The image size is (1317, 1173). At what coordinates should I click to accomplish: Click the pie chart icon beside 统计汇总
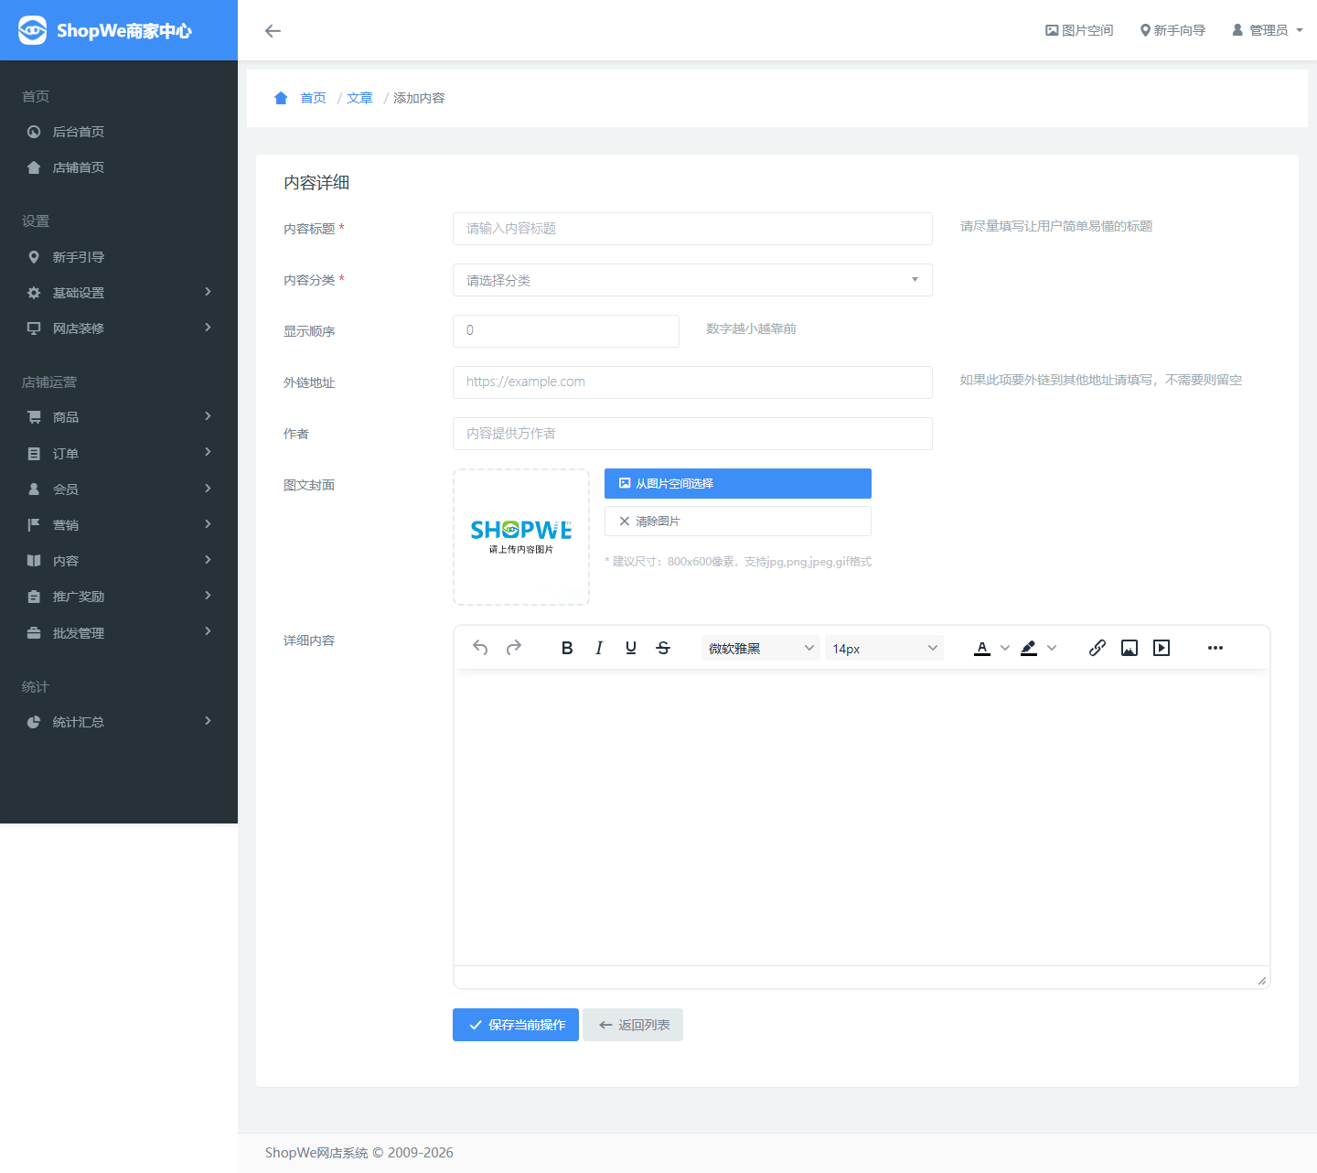(34, 722)
